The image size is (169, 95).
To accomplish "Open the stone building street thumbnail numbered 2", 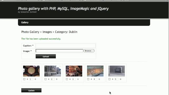I will tap(53, 71).
